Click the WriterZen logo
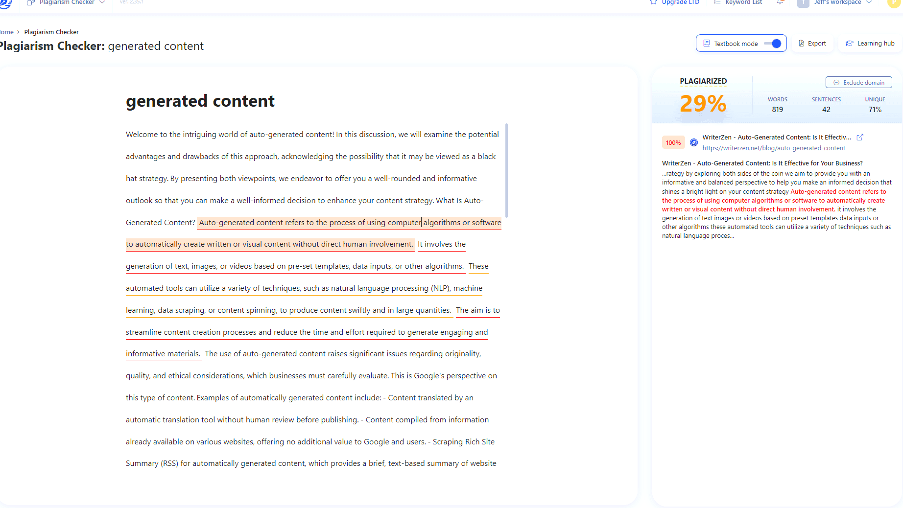Screen dimensions: 903x508 5,4
